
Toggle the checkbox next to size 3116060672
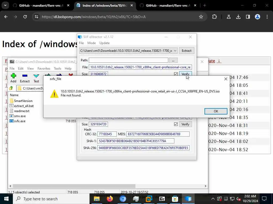pos(176,74)
